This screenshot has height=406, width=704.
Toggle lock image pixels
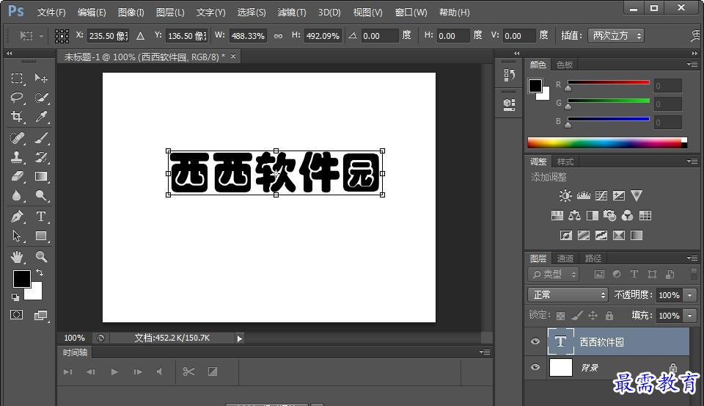tap(577, 316)
